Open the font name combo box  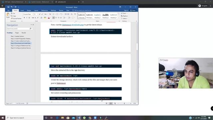coord(28,14)
